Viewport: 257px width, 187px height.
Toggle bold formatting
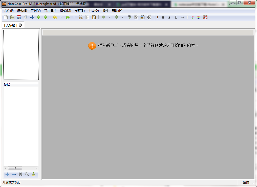tap(163, 17)
